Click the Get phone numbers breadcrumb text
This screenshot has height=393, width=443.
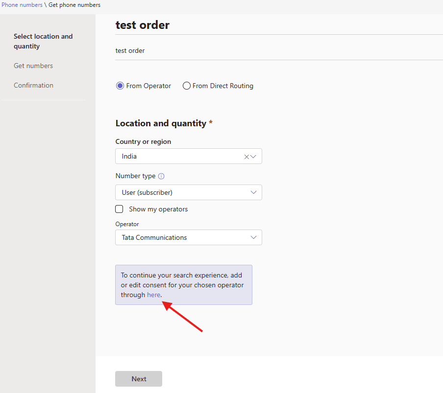coord(74,5)
